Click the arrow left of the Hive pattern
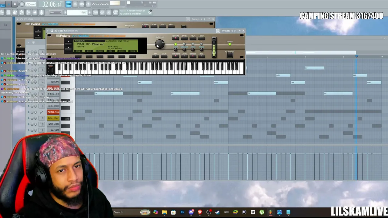This screenshot has width=388, height=218. click(x=65, y=12)
